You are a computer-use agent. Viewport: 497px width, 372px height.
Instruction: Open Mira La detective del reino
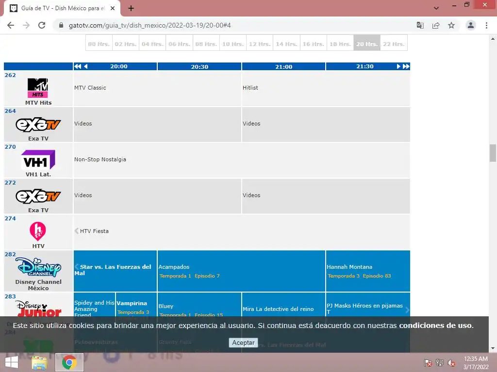pyautogui.click(x=278, y=309)
